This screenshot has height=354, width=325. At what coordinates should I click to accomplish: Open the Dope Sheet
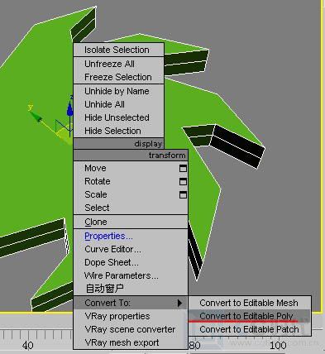click(131, 263)
